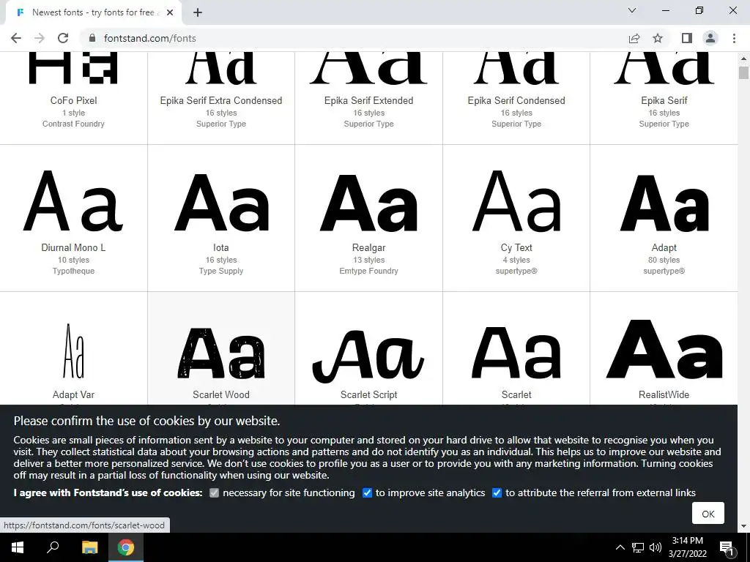Click '80 styles' under Adapt

tap(664, 260)
